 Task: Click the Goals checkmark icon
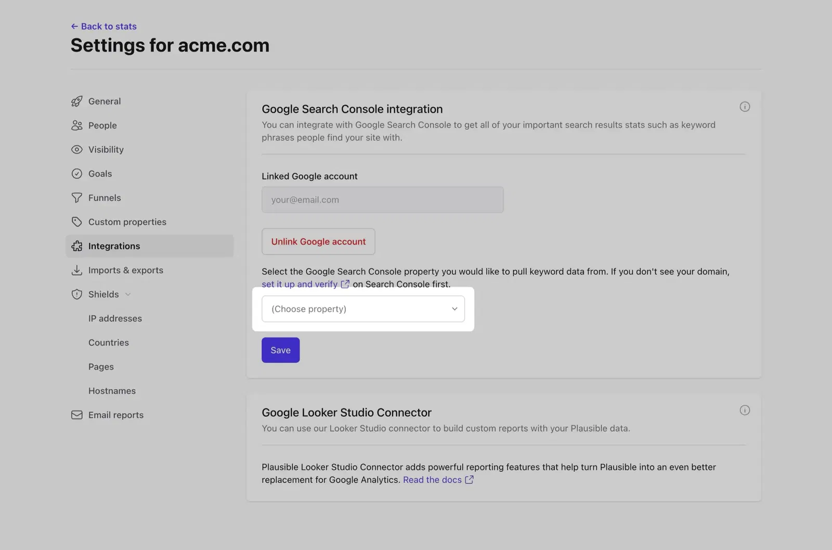point(76,173)
